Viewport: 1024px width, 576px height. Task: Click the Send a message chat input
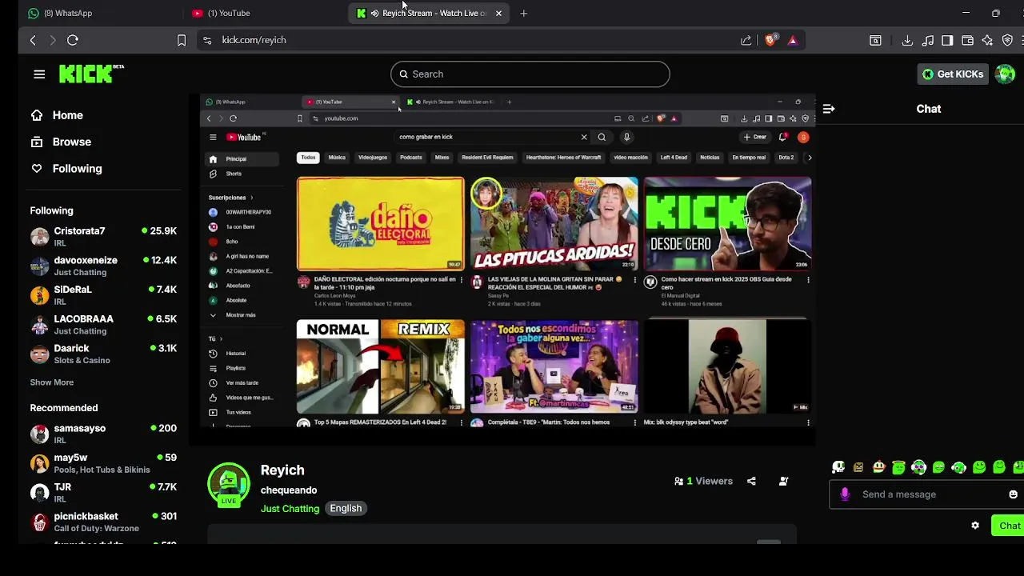pyautogui.click(x=926, y=494)
